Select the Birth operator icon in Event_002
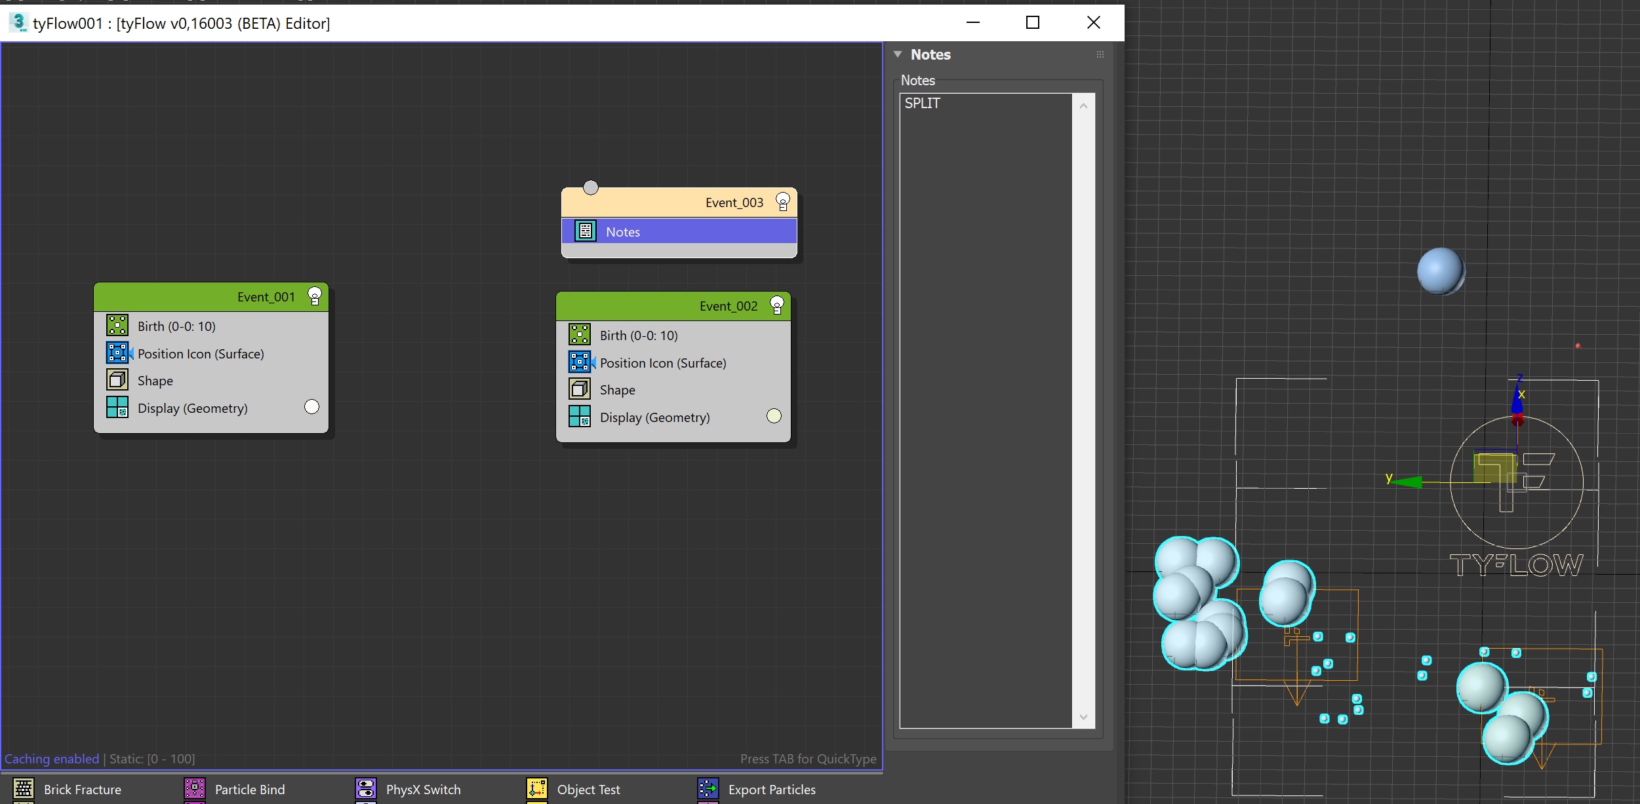This screenshot has width=1640, height=804. coord(580,335)
